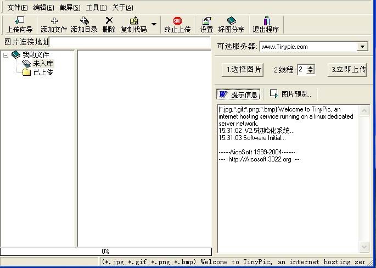376x268 pixels.
Task: Click the 复制代码 copy code icon
Action: pyautogui.click(x=133, y=25)
